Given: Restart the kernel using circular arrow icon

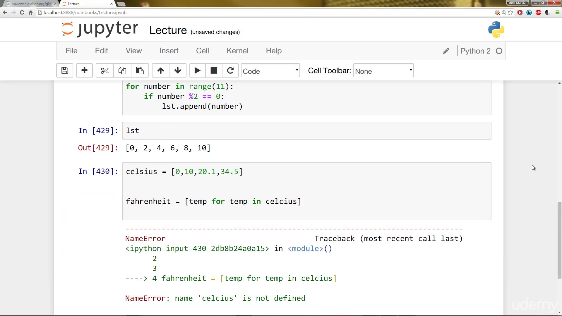Looking at the screenshot, I should (230, 70).
